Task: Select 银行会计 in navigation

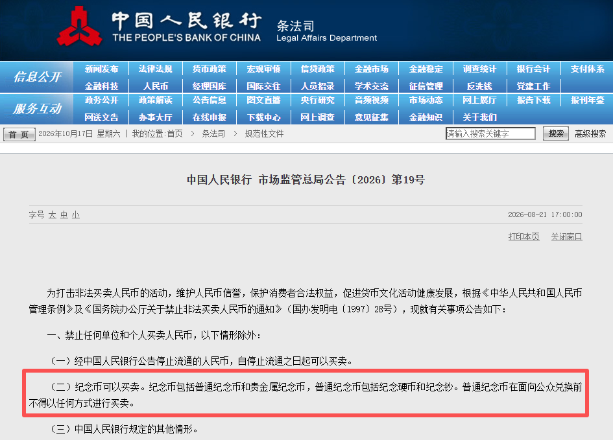Action: [533, 69]
